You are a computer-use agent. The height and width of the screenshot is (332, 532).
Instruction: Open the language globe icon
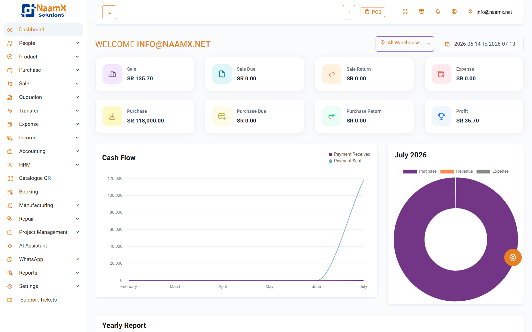454,12
